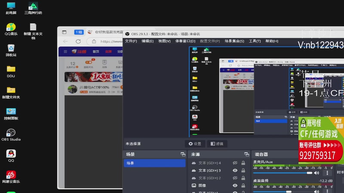Mute the 麦克风/Aux speaker icon
Viewport: 344px width, 193px height.
pos(316,173)
